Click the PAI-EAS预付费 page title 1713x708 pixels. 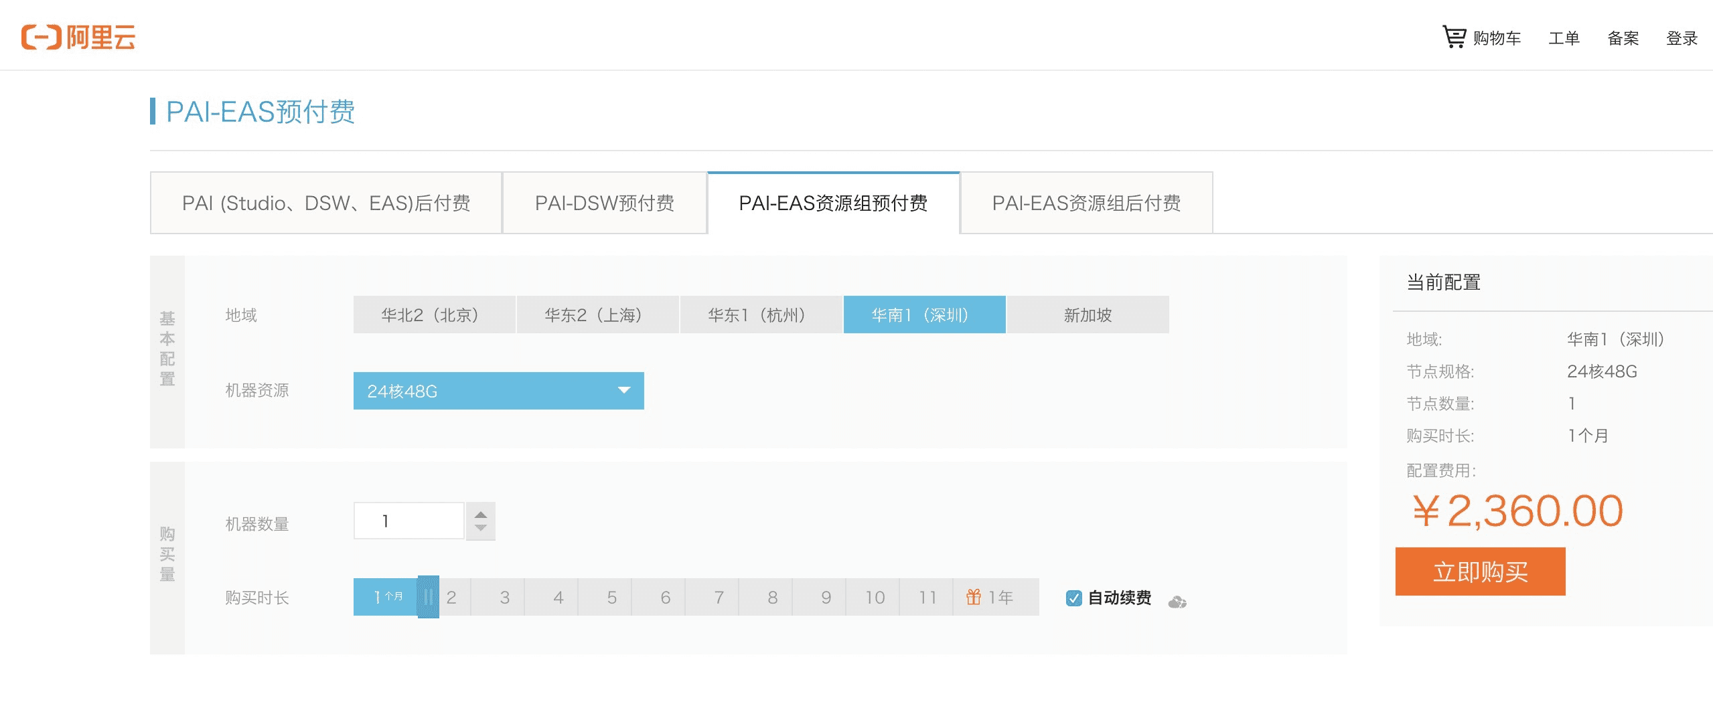260,111
